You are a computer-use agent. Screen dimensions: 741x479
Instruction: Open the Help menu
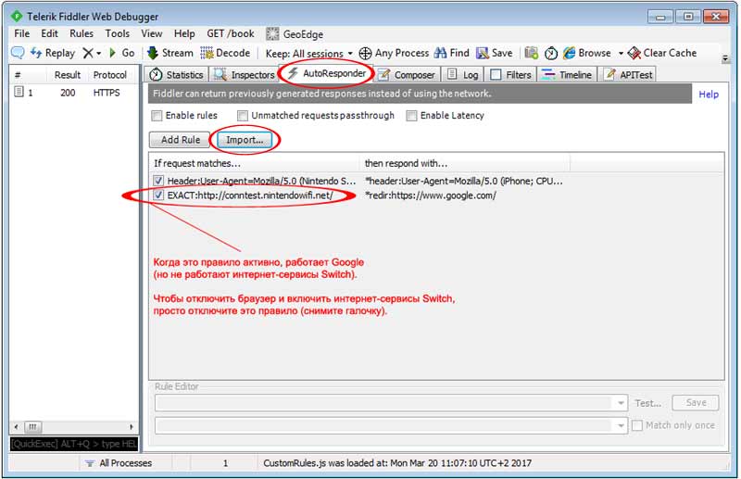click(184, 33)
